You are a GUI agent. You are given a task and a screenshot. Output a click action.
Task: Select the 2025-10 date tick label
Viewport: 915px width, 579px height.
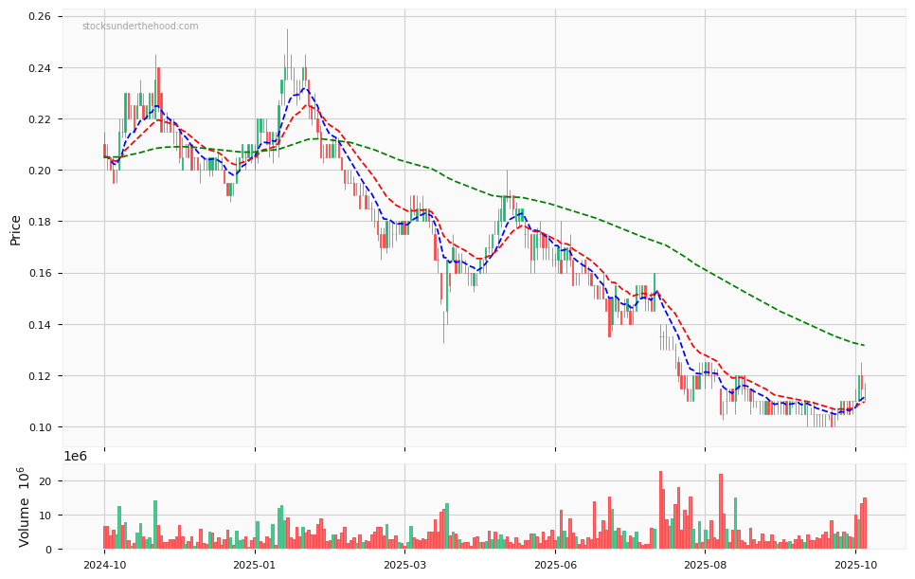(x=855, y=566)
